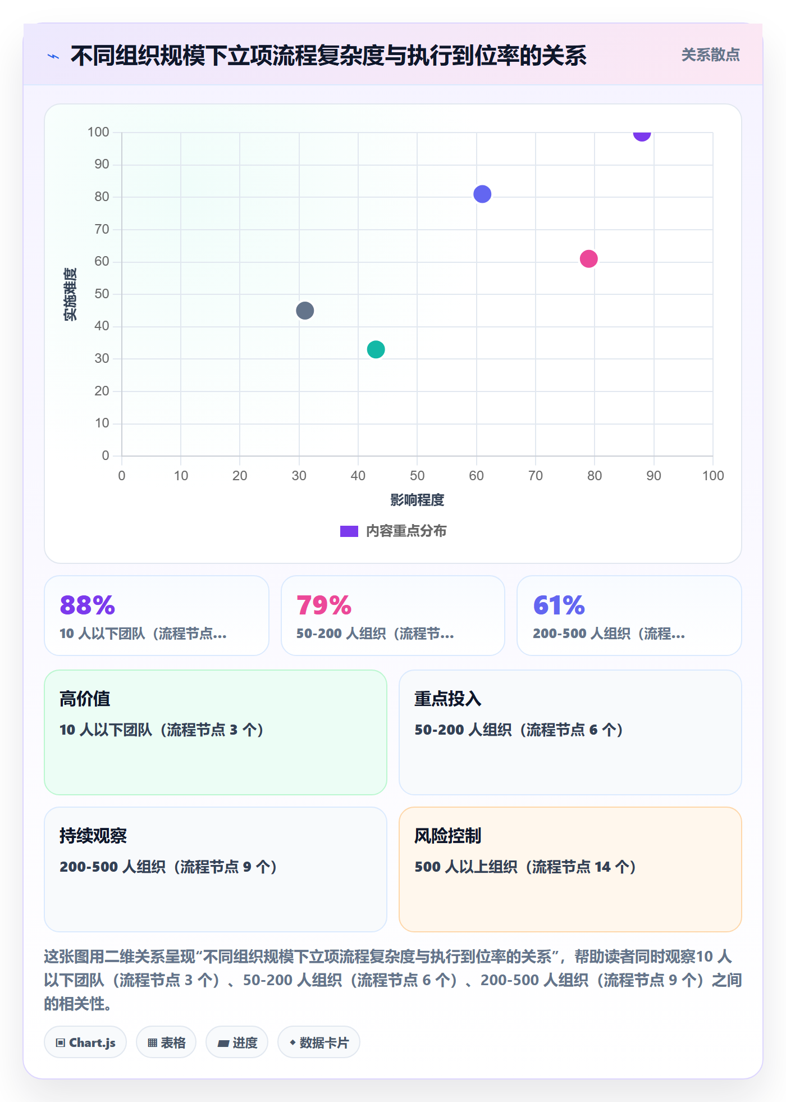Click the 重点投入 quadrant card
The image size is (786, 1102).
point(570,732)
